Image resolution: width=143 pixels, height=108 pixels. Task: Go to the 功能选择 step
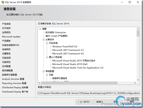click(6, 58)
